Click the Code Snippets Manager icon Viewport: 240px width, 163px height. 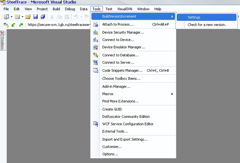point(96,70)
